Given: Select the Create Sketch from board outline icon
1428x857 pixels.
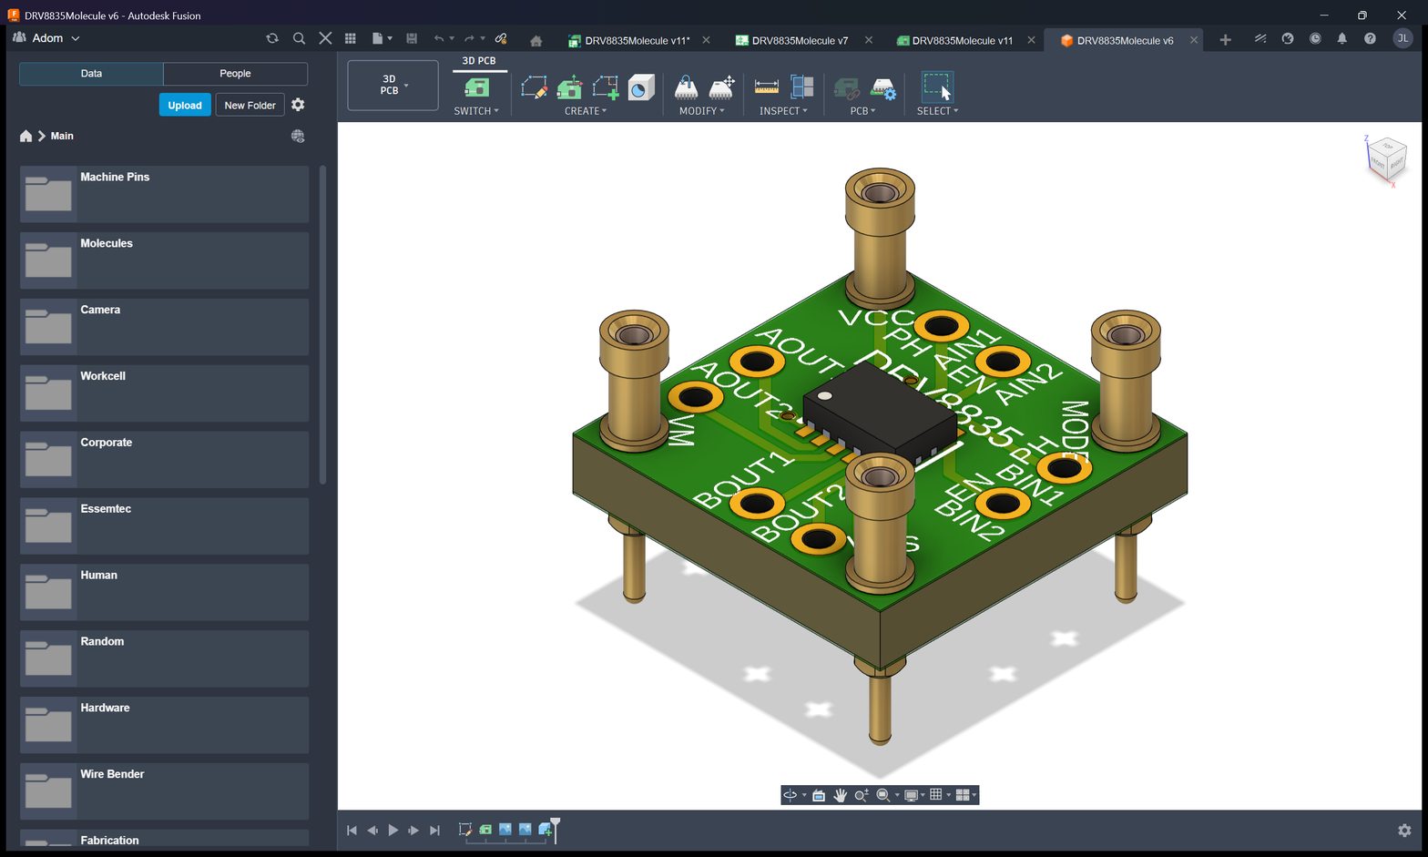Looking at the screenshot, I should point(606,87).
